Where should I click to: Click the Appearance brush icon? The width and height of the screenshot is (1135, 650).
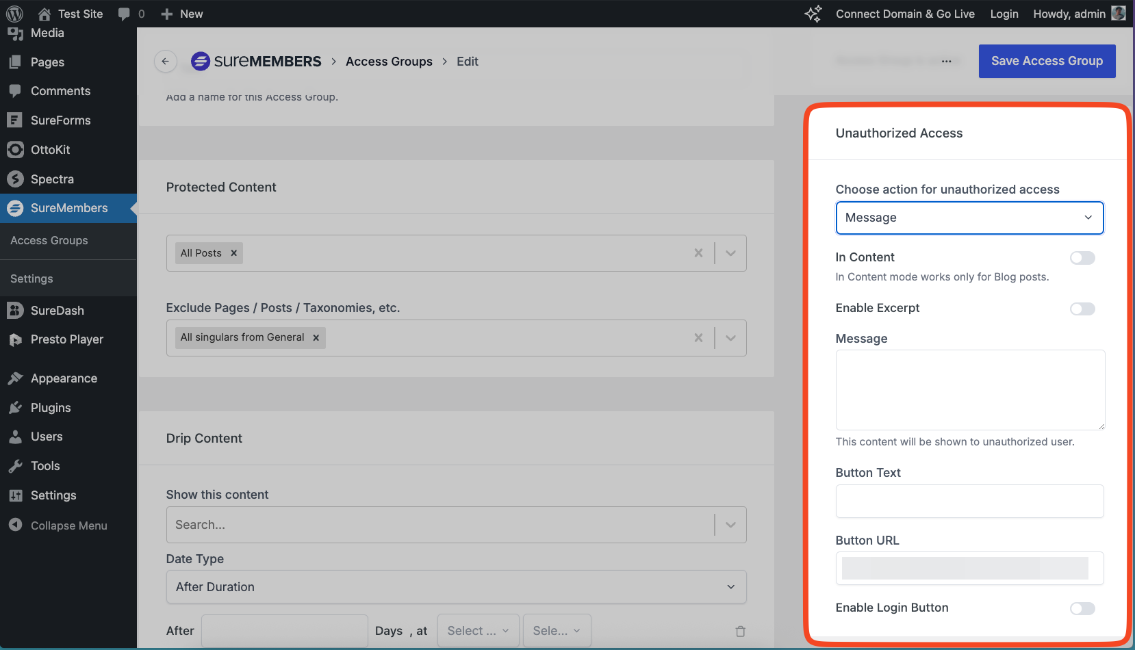15,378
